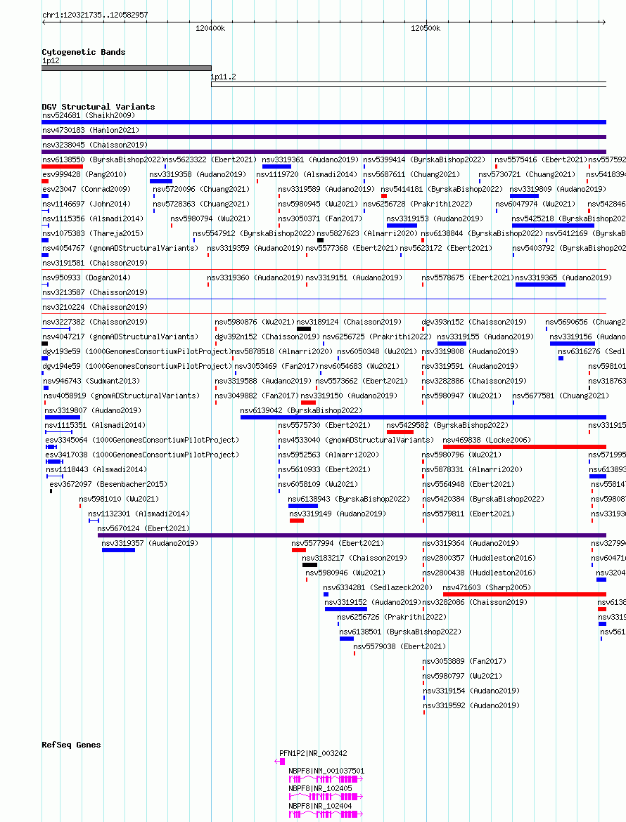Click the black nsv5827623 (Almarri2020) bar
The image size is (626, 822).
tap(320, 240)
